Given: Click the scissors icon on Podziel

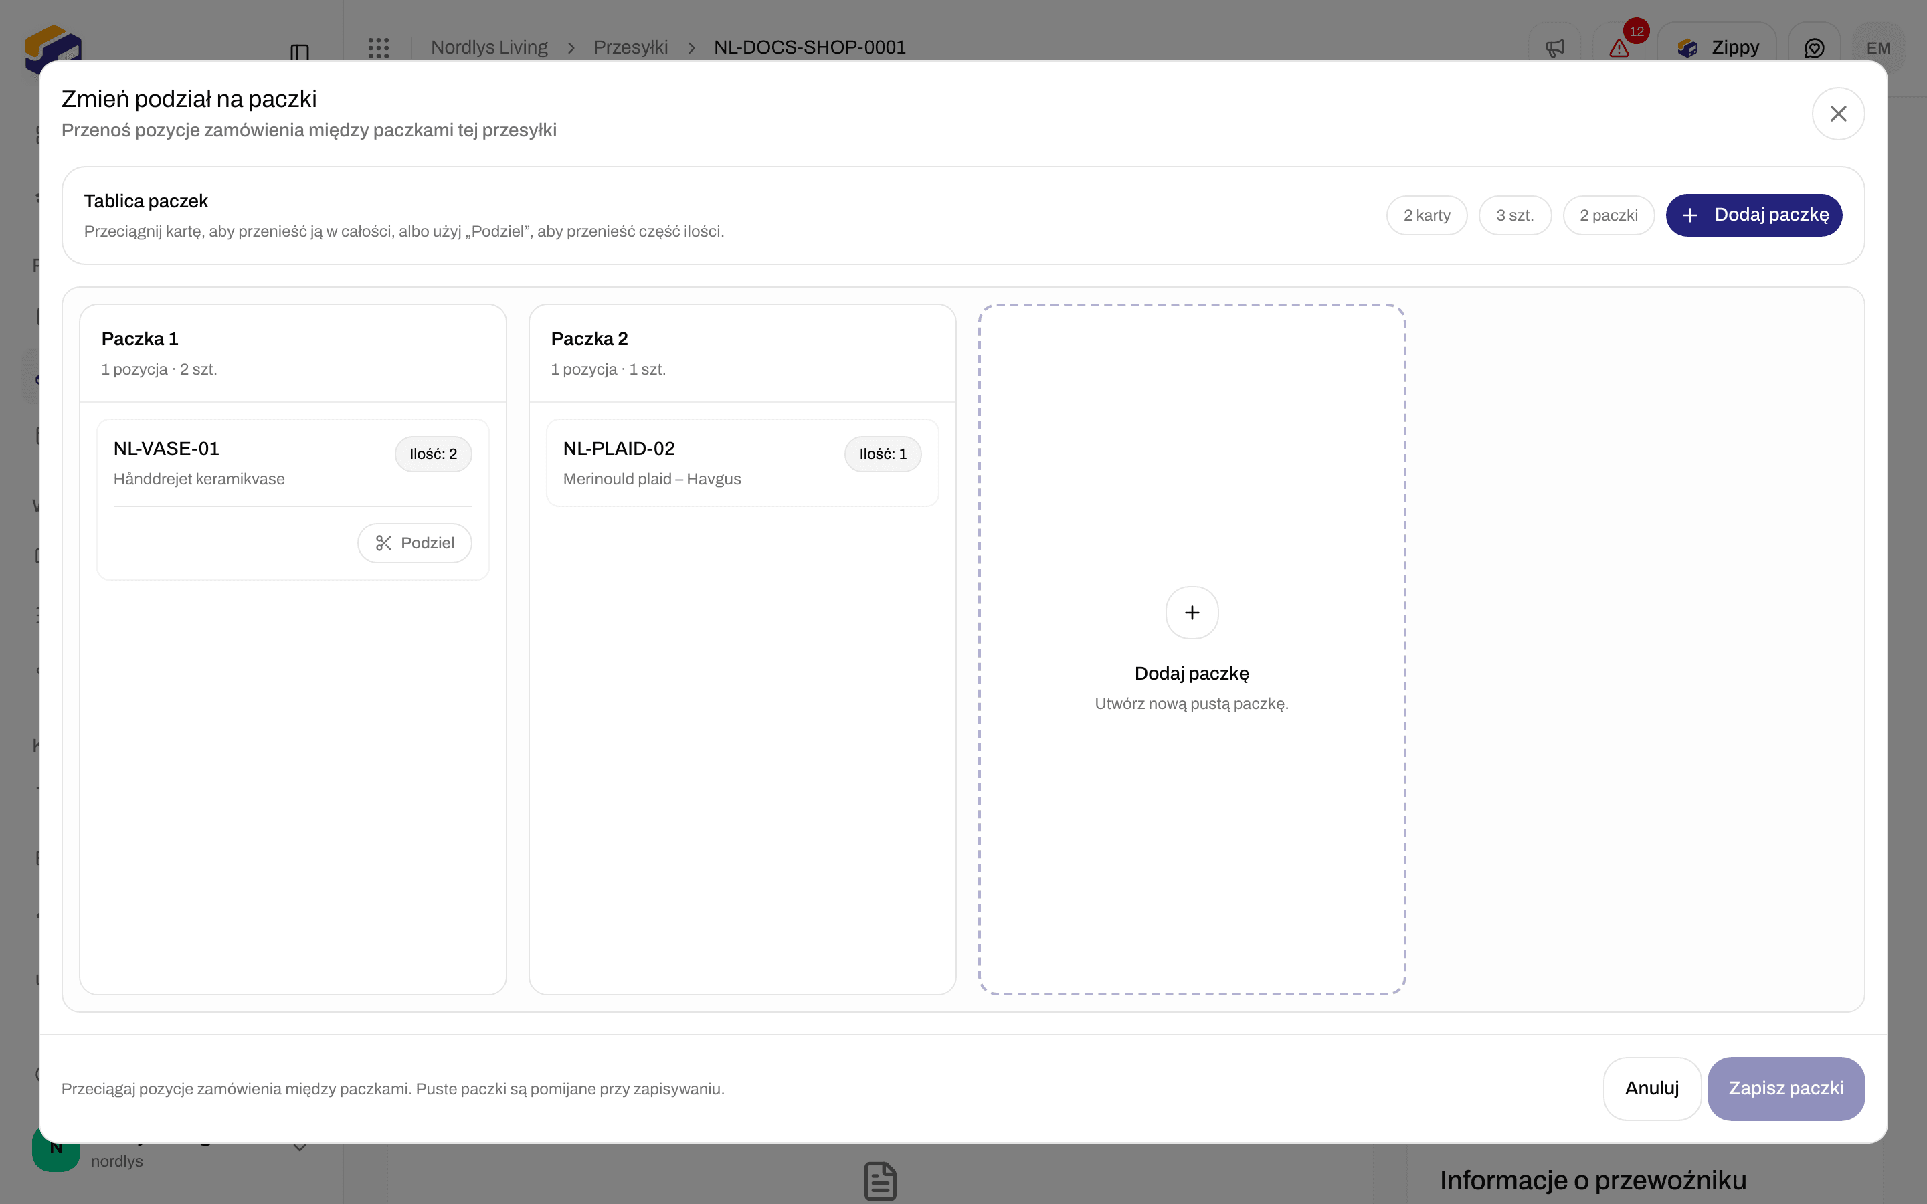Looking at the screenshot, I should 384,543.
